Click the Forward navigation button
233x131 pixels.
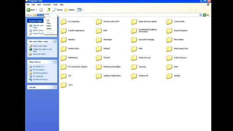(x=41, y=10)
